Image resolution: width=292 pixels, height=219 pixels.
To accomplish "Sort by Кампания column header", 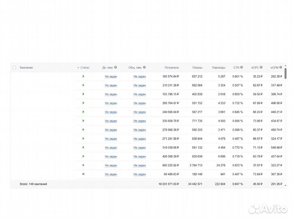I will 26,68.
